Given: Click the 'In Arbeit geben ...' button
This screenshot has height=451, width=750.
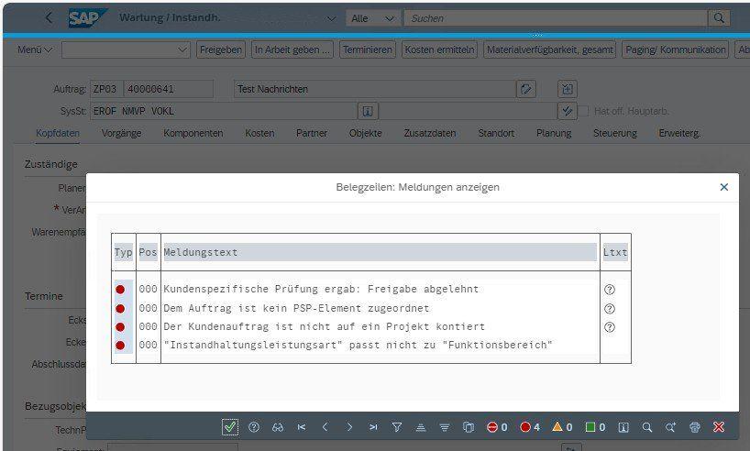Looking at the screenshot, I should (x=292, y=49).
